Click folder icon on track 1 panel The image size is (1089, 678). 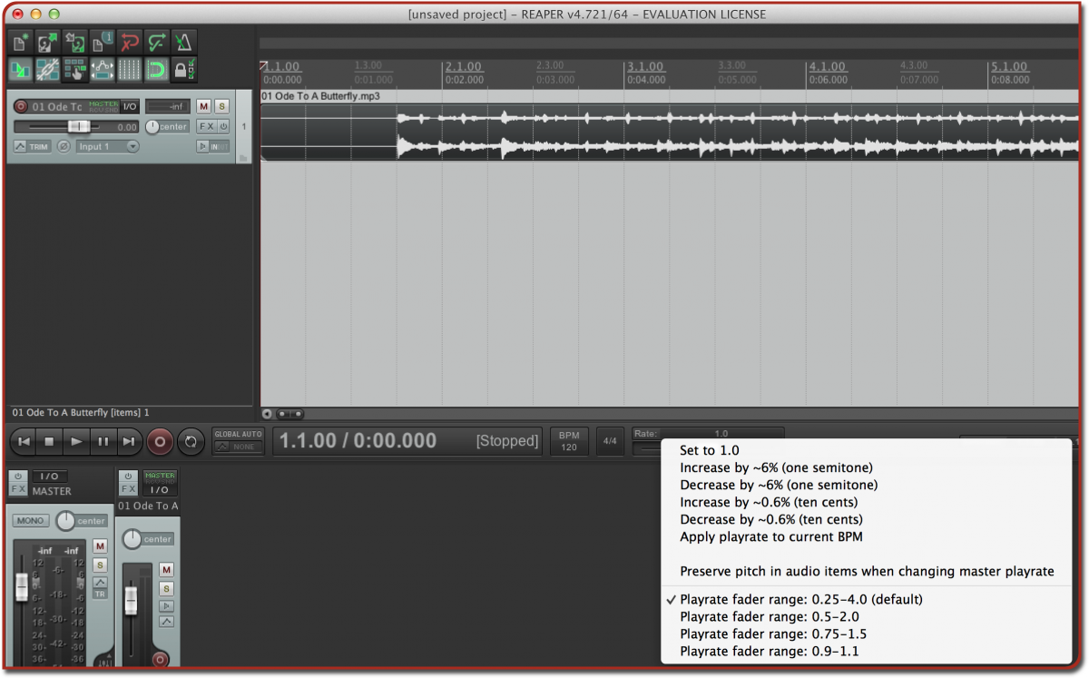(x=242, y=159)
